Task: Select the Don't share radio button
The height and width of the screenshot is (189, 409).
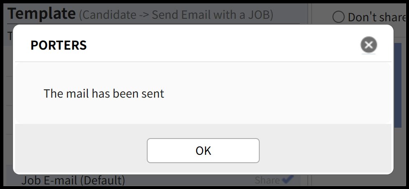Action: (x=339, y=17)
